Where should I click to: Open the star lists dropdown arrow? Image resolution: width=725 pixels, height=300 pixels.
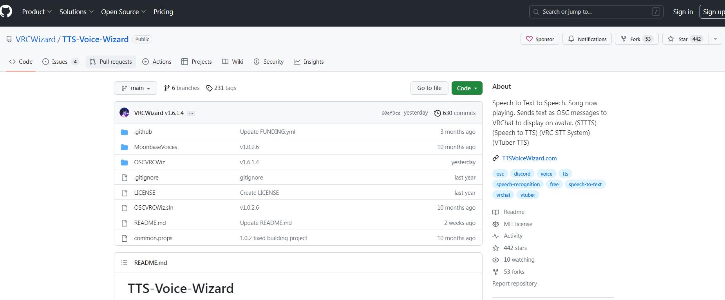(715, 39)
